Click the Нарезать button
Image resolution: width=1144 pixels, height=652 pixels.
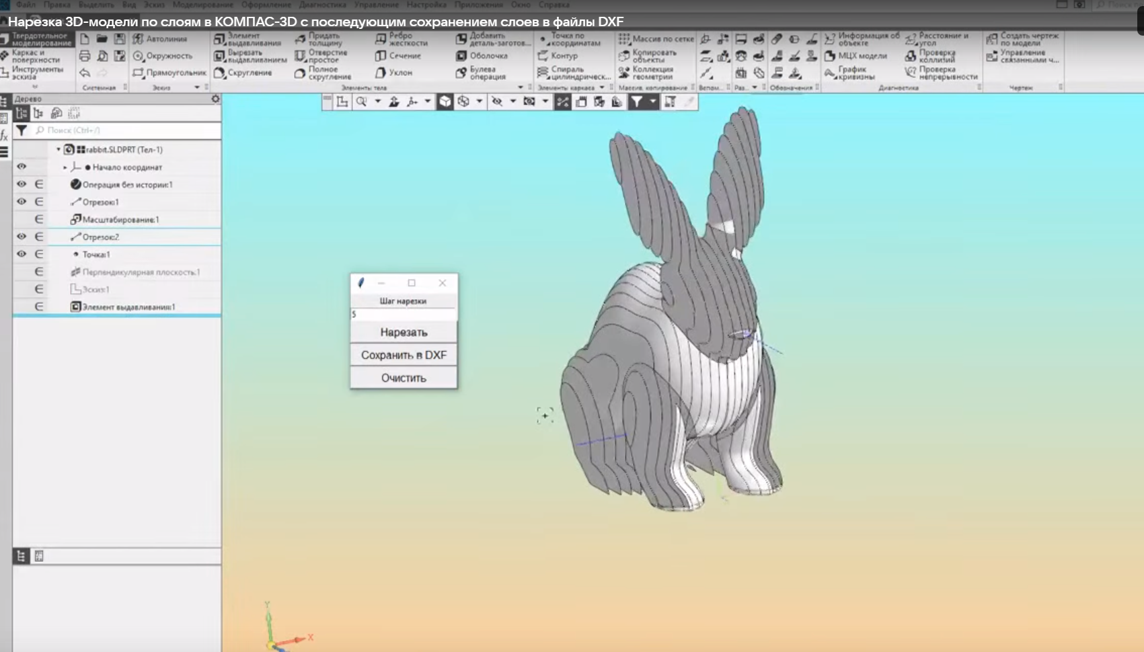404,332
